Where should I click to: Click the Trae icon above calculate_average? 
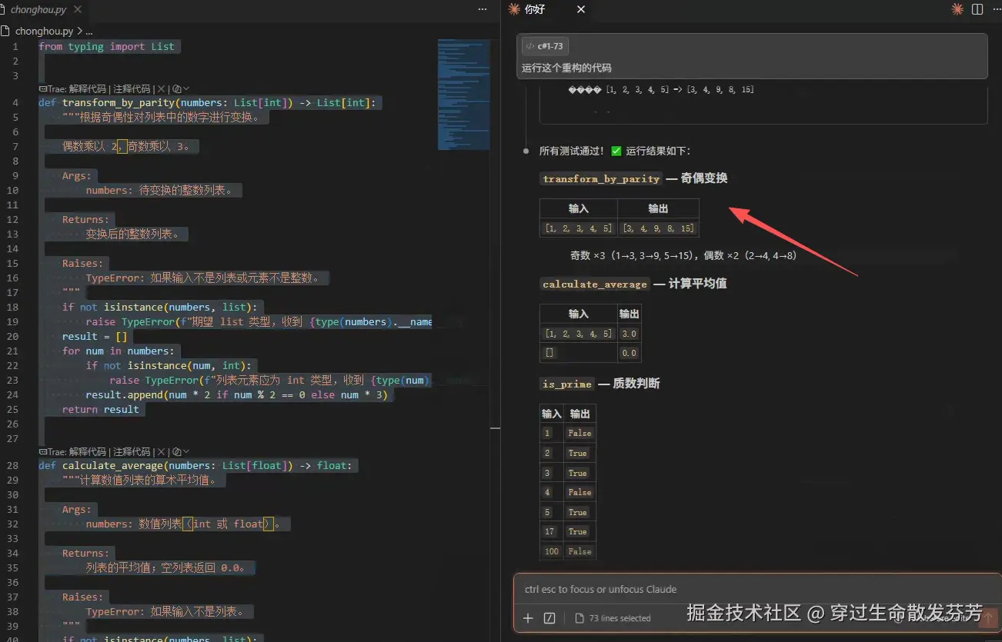click(42, 451)
